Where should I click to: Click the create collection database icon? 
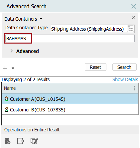(x=8, y=141)
